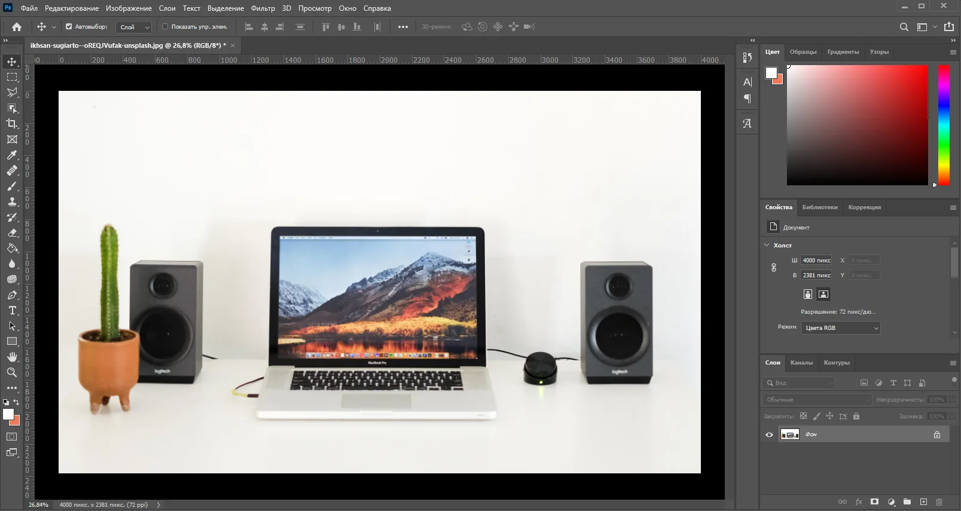Image resolution: width=961 pixels, height=511 pixels.
Task: Select the Brush tool
Action: (12, 186)
